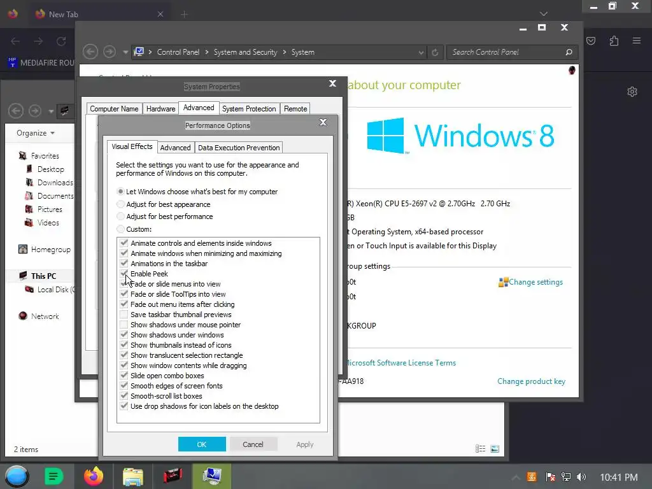Select This PC in the navigation pane
This screenshot has width=652, height=489.
pos(43,276)
